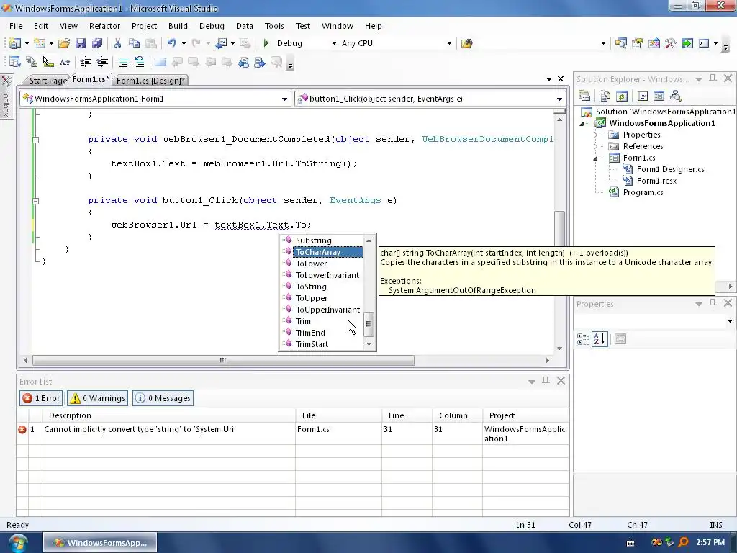Click View Class Diagram icon in Solution Explorer
Image resolution: width=737 pixels, height=553 pixels.
point(675,96)
